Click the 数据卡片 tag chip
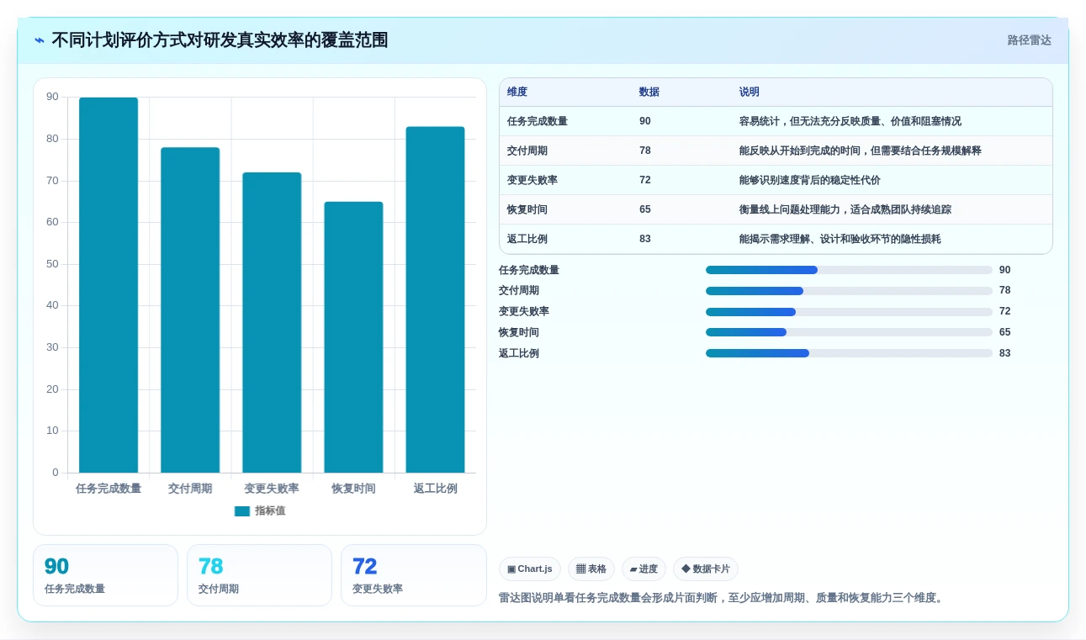 tap(706, 569)
